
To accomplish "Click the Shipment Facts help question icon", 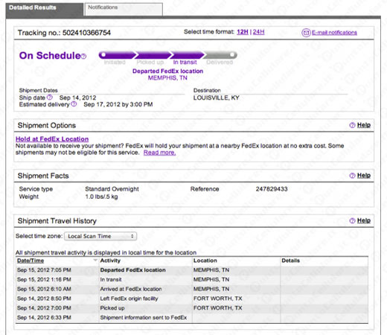I will pyautogui.click(x=352, y=176).
